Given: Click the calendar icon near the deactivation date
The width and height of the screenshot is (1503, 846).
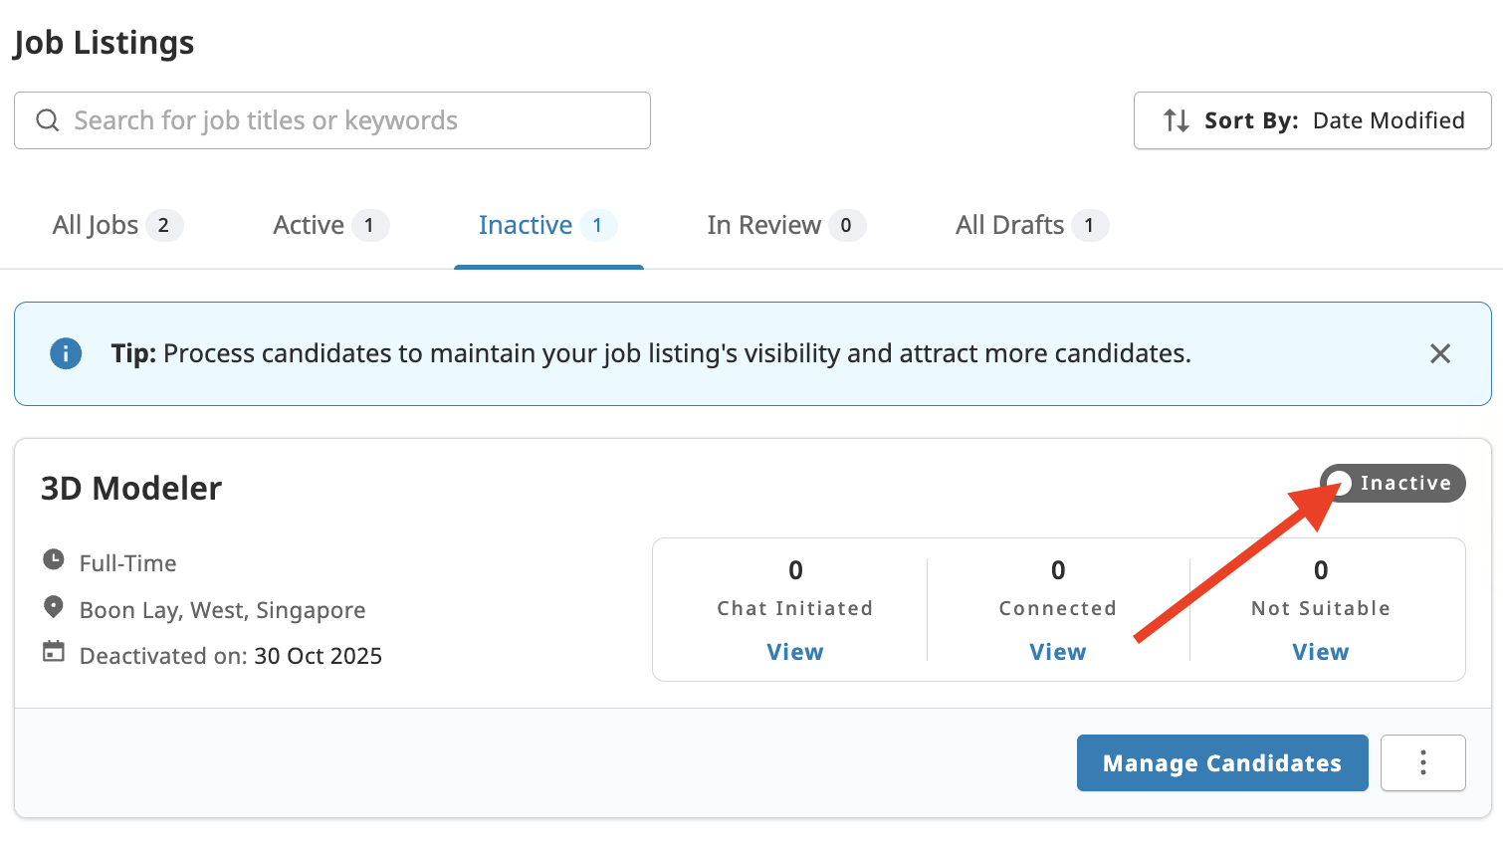Looking at the screenshot, I should click(x=54, y=655).
